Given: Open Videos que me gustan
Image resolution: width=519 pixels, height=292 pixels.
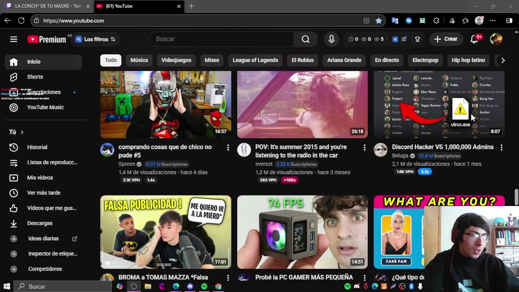Looking at the screenshot, I should [43, 208].
